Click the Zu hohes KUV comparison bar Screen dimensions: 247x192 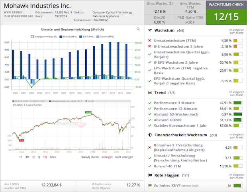(x=238, y=186)
